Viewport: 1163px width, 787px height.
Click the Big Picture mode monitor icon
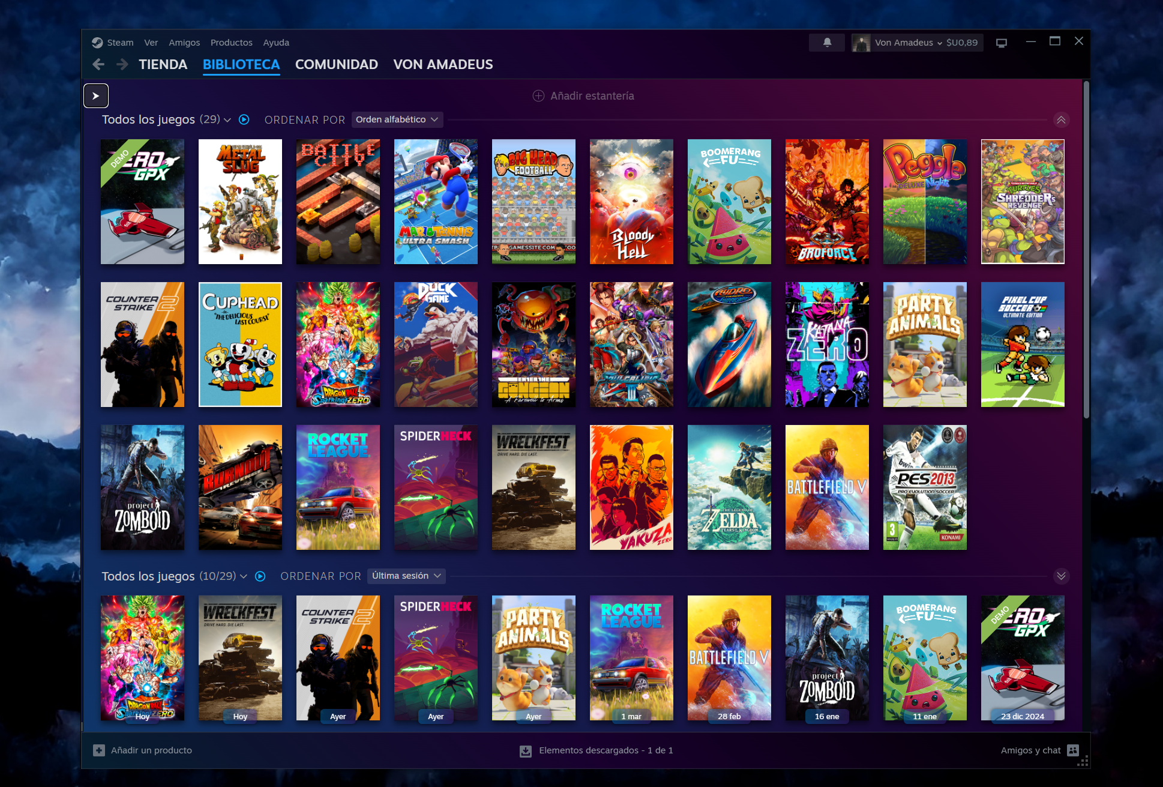[x=1001, y=43]
